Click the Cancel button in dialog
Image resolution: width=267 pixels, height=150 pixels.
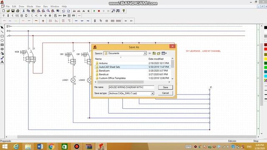[x=165, y=93]
